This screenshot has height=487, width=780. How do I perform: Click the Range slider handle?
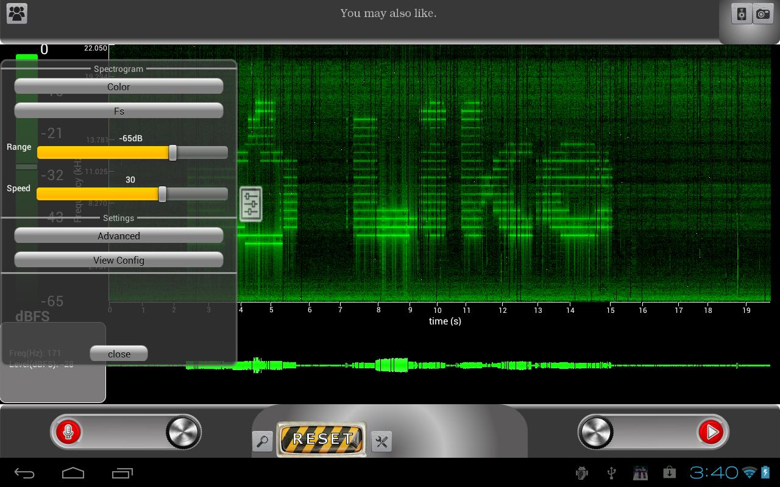[x=172, y=153]
